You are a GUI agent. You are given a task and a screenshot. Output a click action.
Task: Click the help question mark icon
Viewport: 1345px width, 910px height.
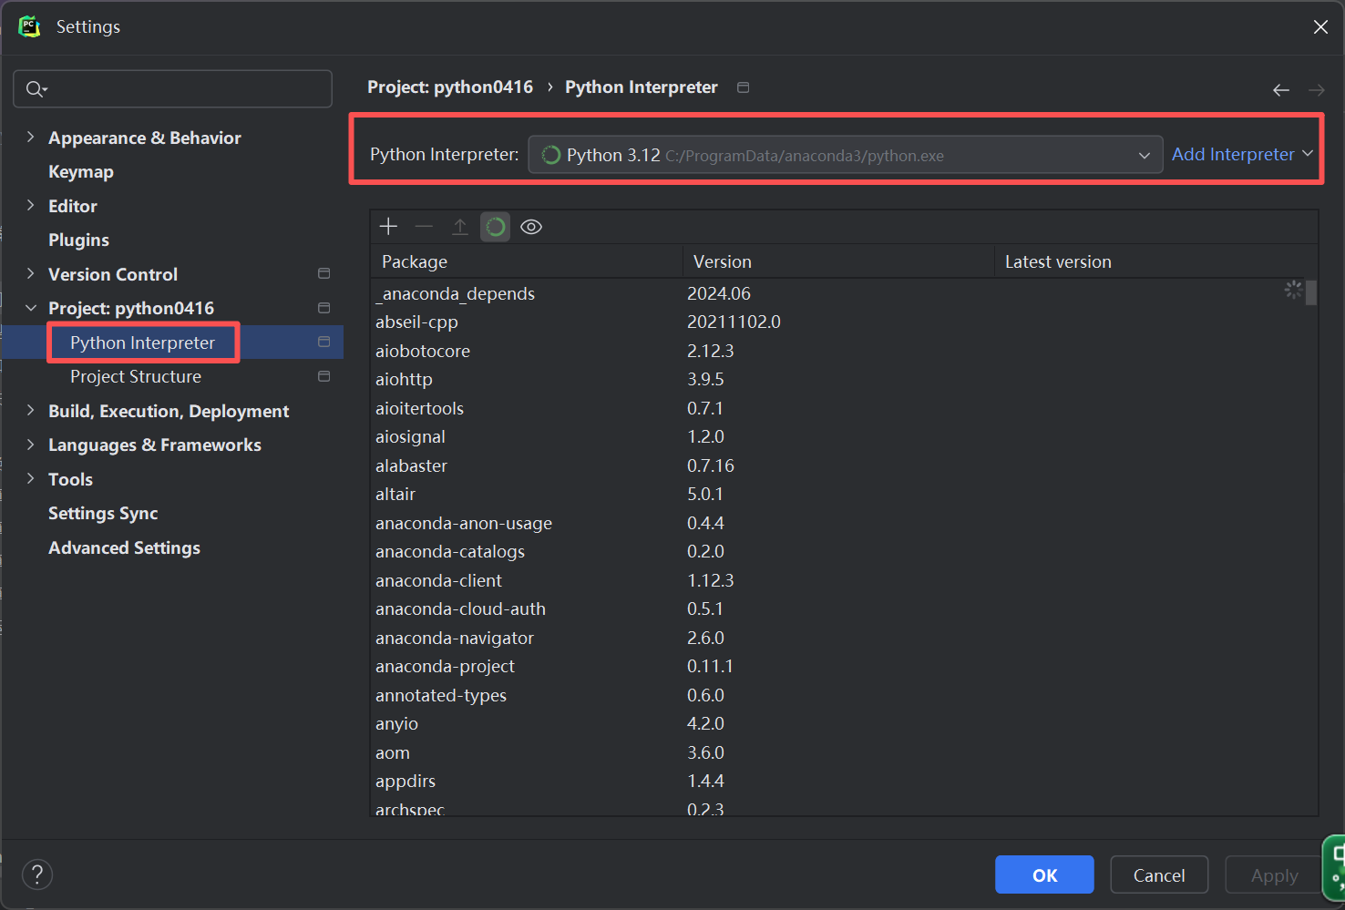[36, 874]
